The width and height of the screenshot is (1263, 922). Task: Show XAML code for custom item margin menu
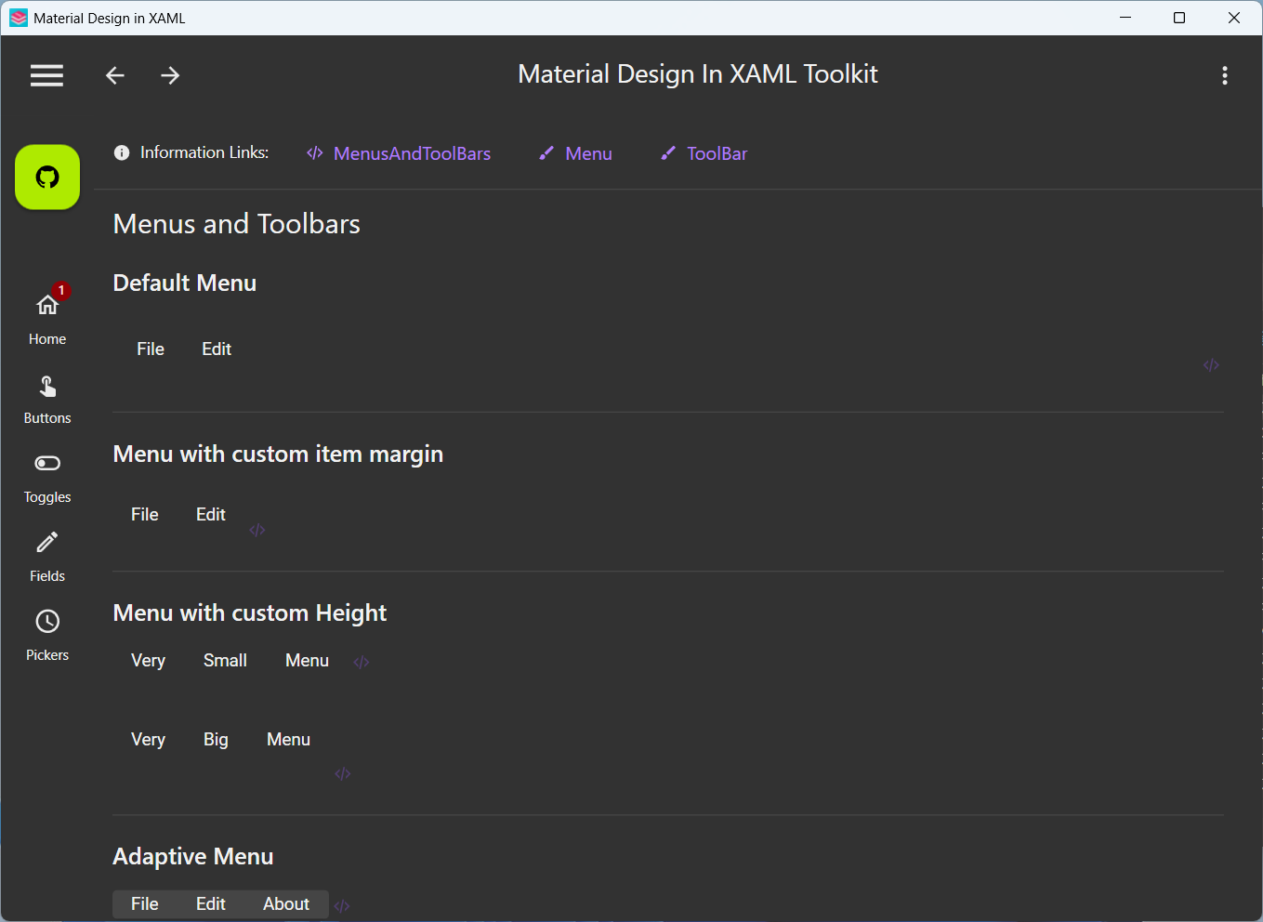pos(257,531)
